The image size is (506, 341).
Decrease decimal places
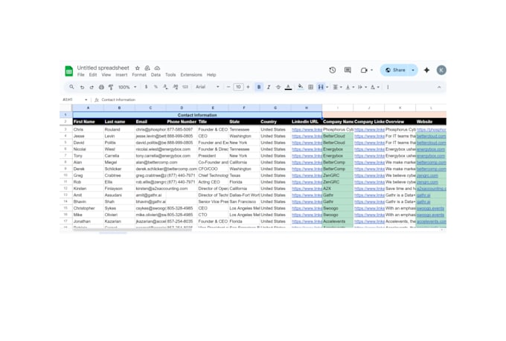tap(165, 87)
